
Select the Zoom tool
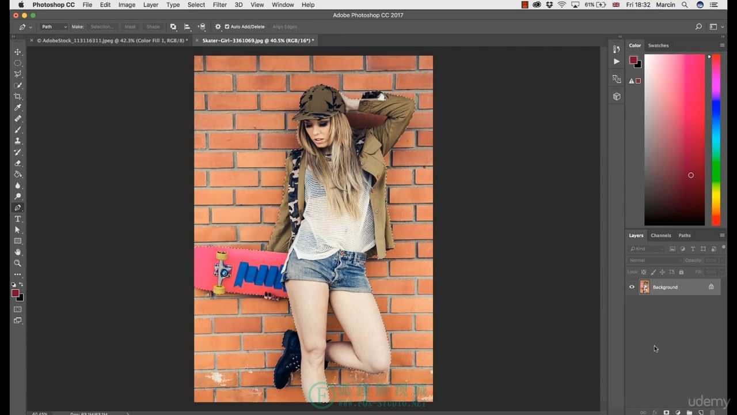18,263
